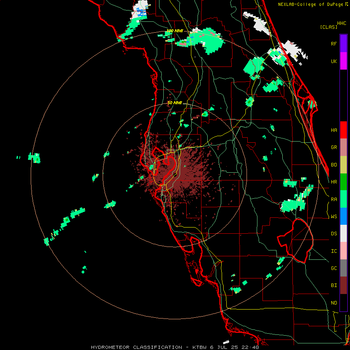The image size is (350, 350).
Task: Click the GC gray legend swatch
Action: (x=343, y=268)
